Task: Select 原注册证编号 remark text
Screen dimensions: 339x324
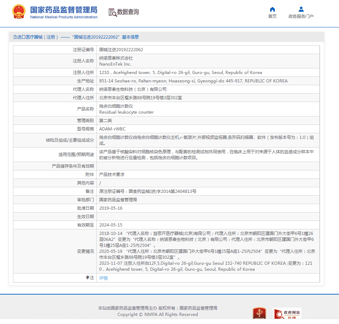Action: click(x=148, y=191)
